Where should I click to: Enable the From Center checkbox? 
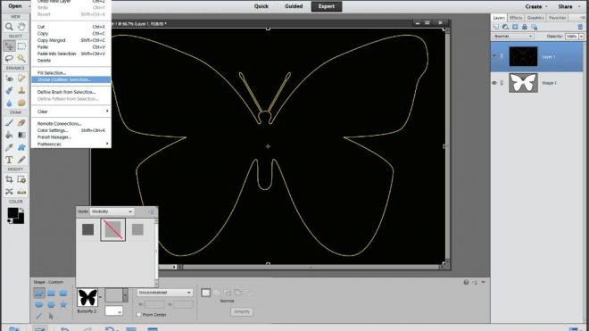[x=139, y=314]
